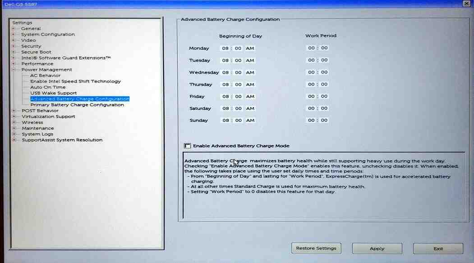Select Auto On Time setting
This screenshot has width=474, height=263.
[x=48, y=87]
